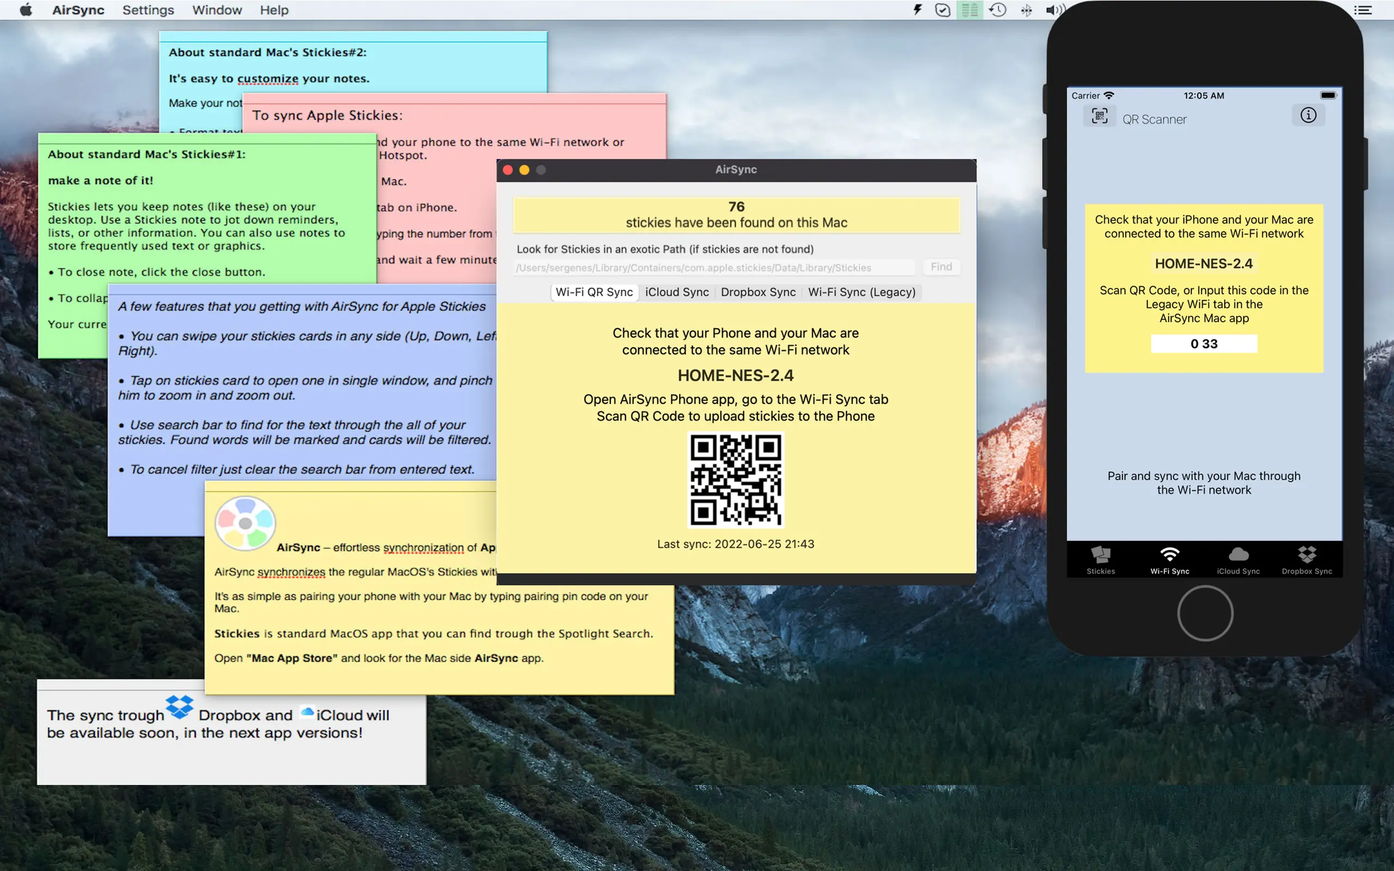1394x871 pixels.
Task: Click the lightning bolt menu bar icon
Action: click(x=918, y=10)
